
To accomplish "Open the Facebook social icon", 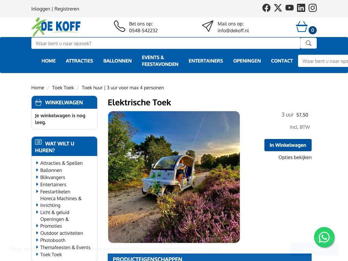I will [x=266, y=8].
